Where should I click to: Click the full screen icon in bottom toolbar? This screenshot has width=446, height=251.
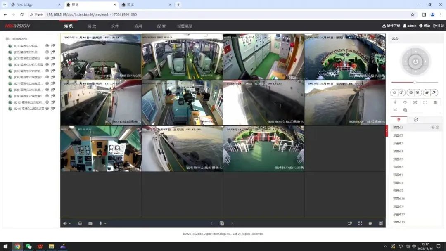point(360,223)
